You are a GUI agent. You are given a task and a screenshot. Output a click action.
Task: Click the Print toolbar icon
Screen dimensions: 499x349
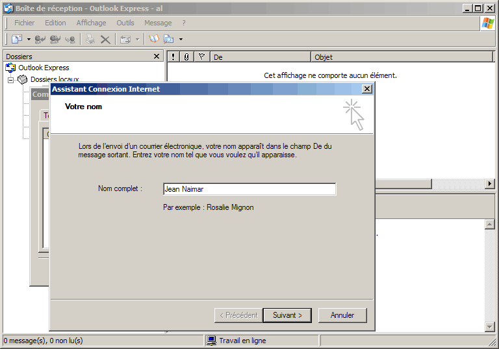click(x=90, y=39)
